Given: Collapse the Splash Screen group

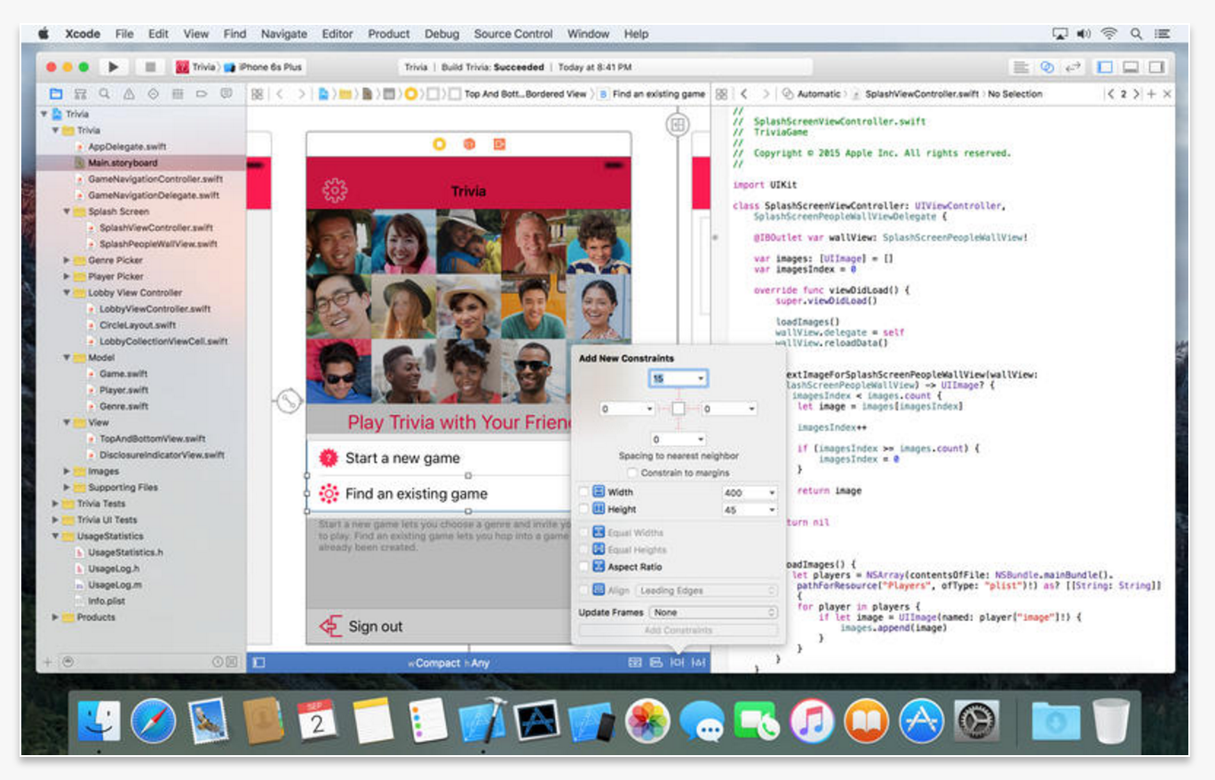Looking at the screenshot, I should coord(67,211).
